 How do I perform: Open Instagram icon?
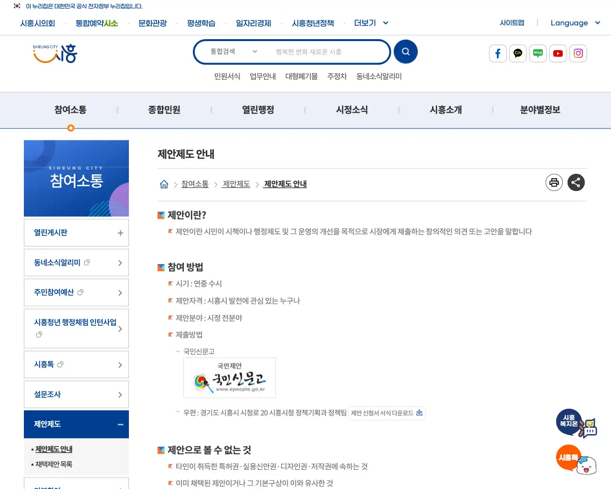pyautogui.click(x=578, y=53)
